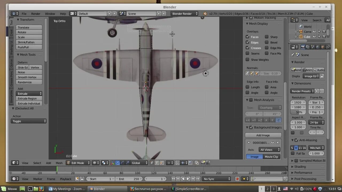The width and height of the screenshot is (342, 192).
Task: Open the Edit Mode dropdown
Action: [x=78, y=163]
